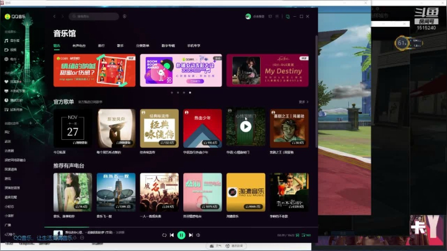447x251 pixels.
Task: Open the pink Boom Boom Award banner
Action: [x=181, y=70]
